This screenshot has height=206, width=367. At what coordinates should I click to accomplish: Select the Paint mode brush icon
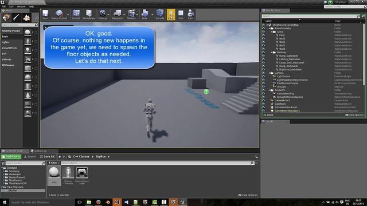[16, 18]
